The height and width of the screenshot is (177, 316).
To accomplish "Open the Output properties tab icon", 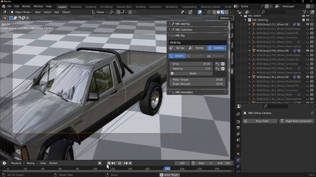I will click(x=238, y=128).
